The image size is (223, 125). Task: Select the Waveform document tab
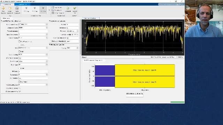pyautogui.click(x=6, y=18)
